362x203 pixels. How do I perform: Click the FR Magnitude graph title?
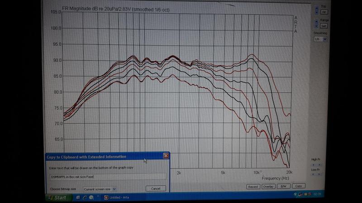(116, 9)
